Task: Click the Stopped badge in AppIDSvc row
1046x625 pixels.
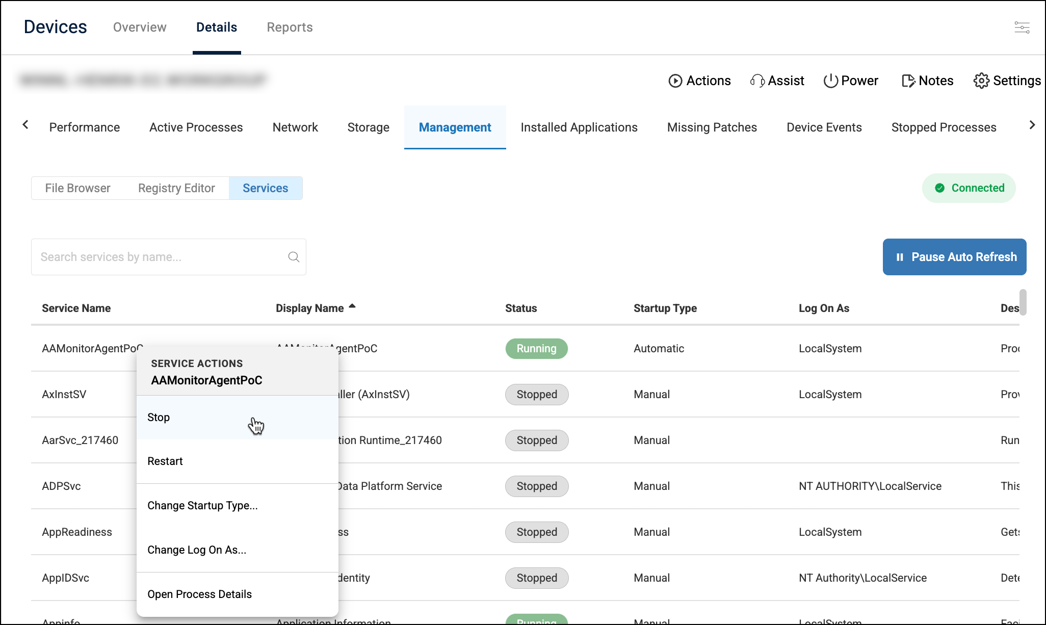Action: click(537, 578)
